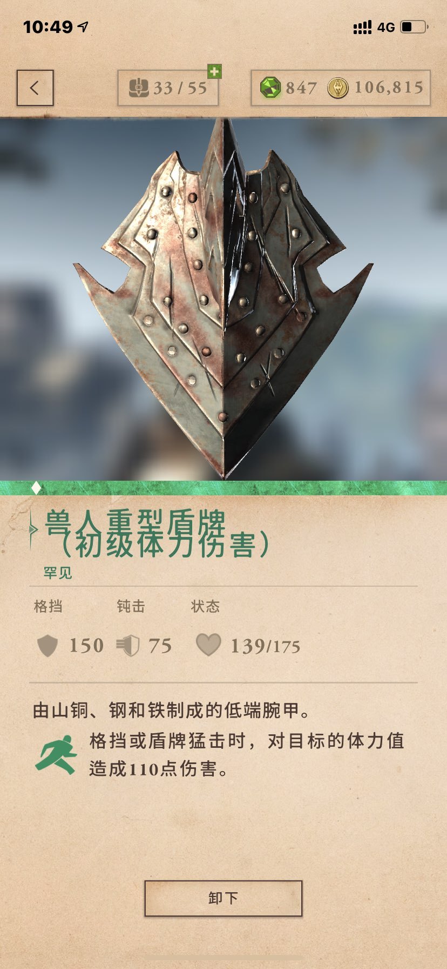Tap the heart condition icon
Screen dimensions: 447x969
208,645
